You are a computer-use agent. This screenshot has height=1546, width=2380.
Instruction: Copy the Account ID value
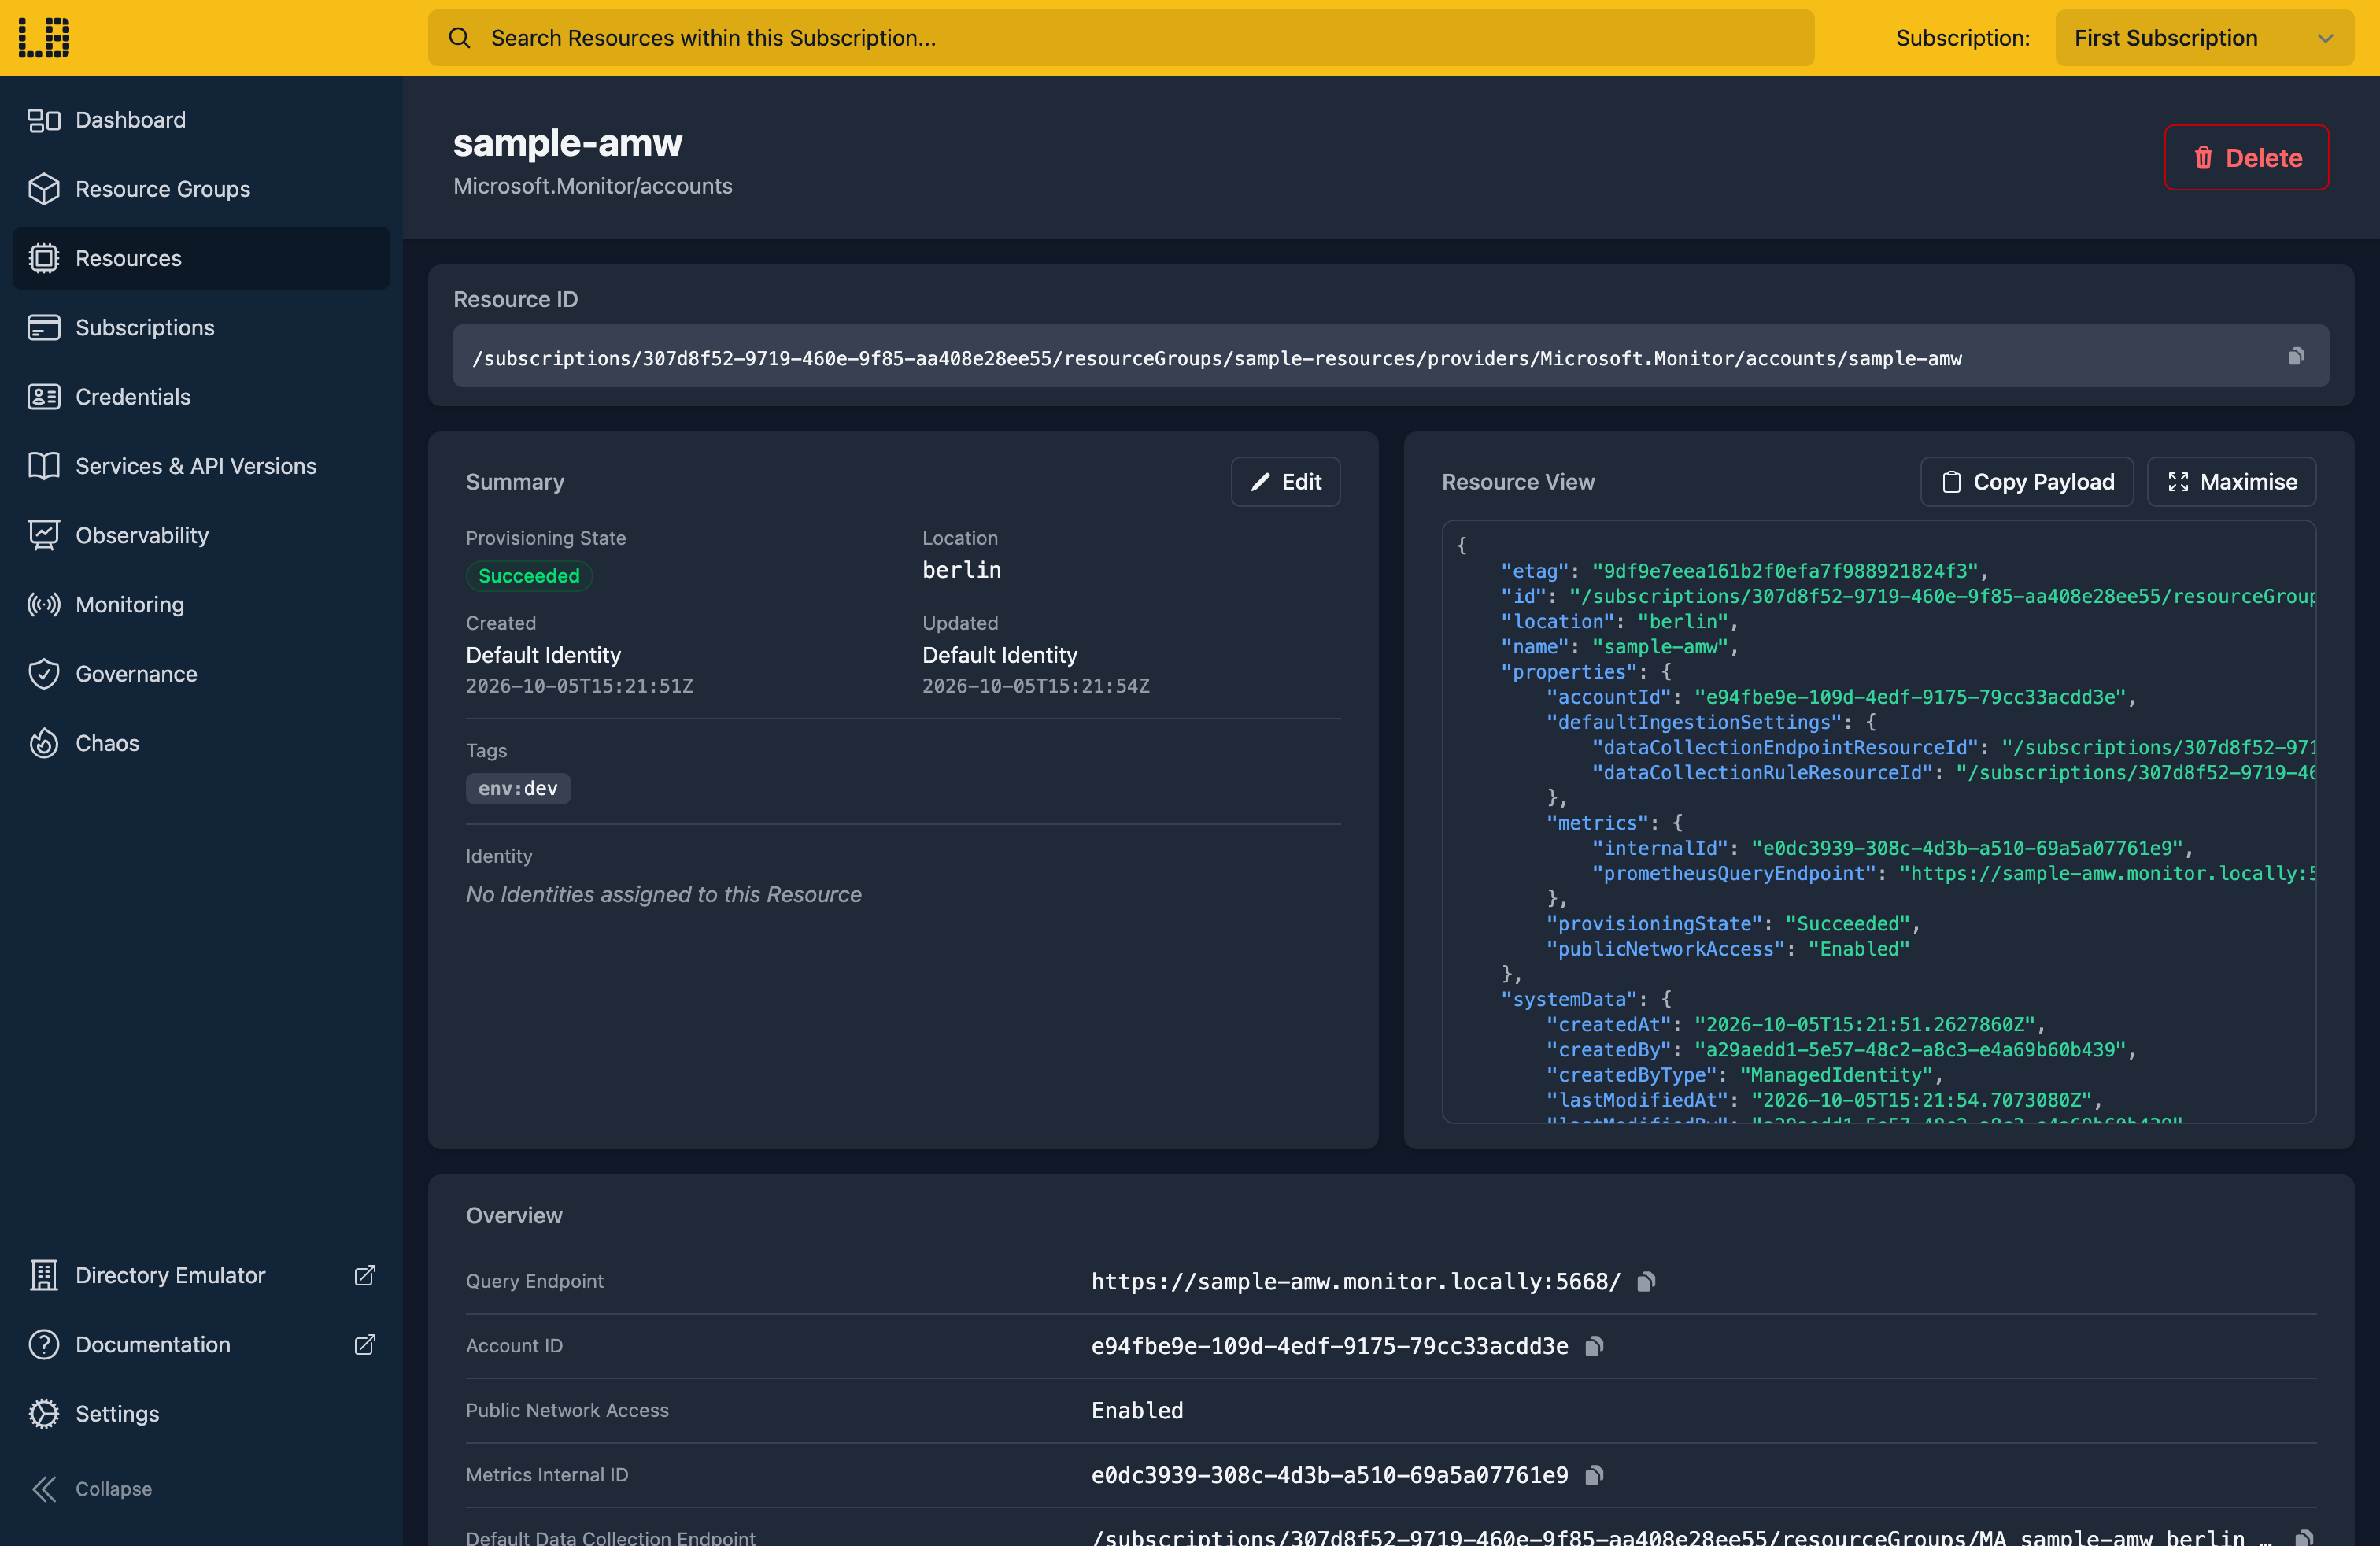(1594, 1346)
